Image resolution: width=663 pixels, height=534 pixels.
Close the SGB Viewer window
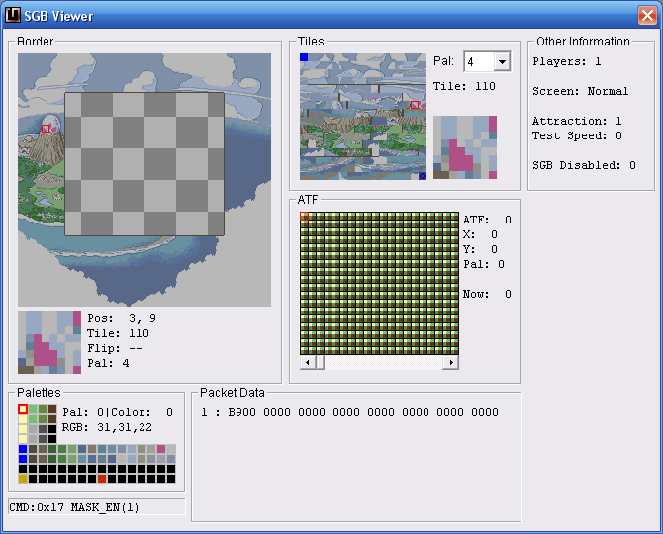647,15
